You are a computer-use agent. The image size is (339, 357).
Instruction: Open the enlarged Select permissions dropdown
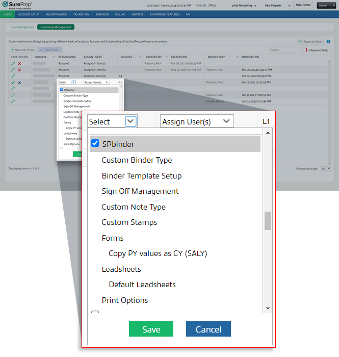pos(131,121)
